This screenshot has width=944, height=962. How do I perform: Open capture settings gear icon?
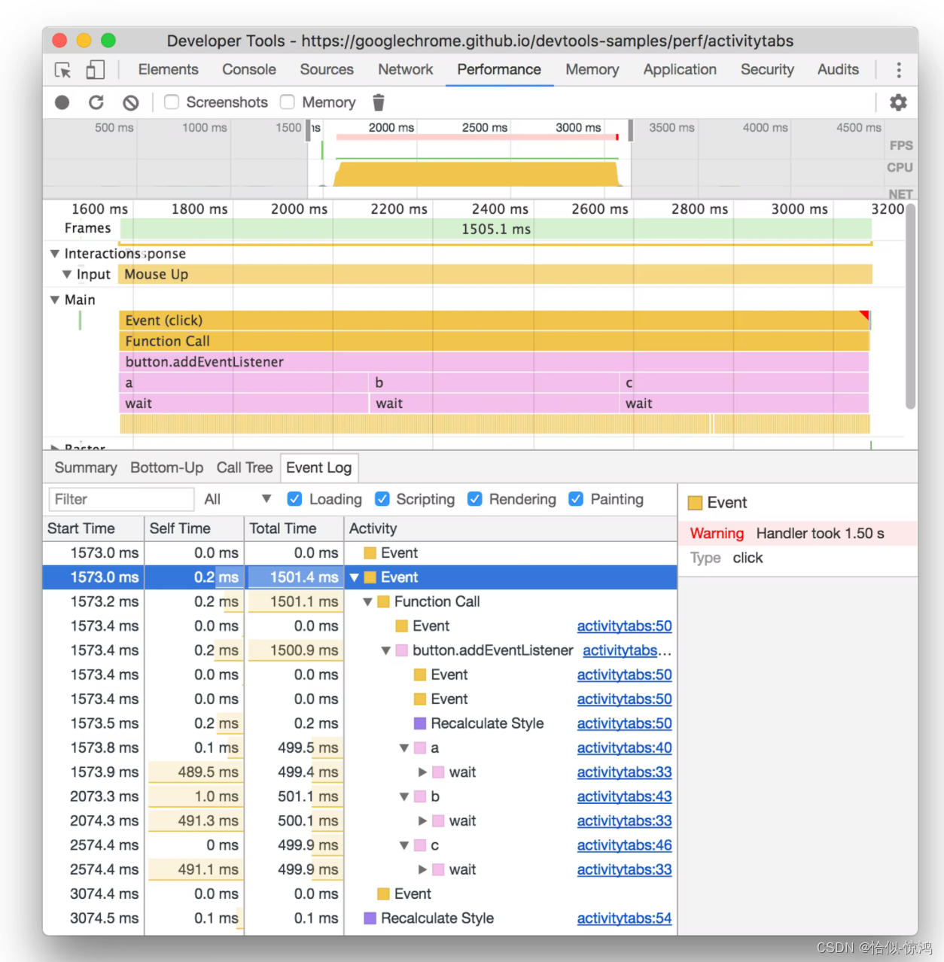(898, 102)
